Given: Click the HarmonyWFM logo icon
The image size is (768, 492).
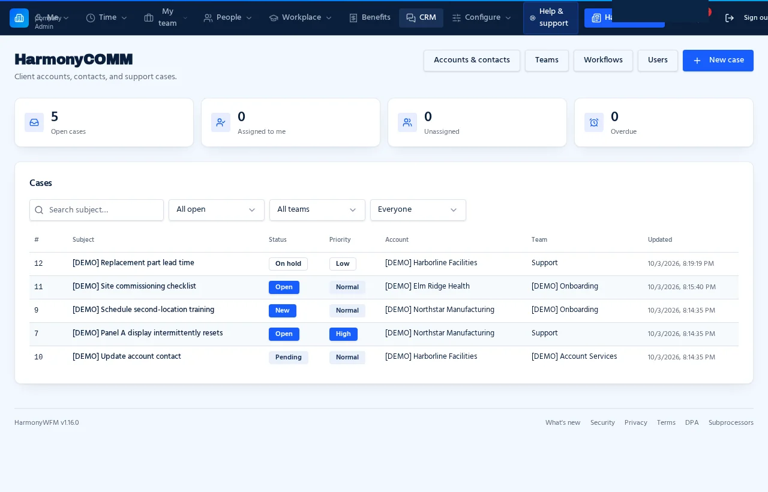Looking at the screenshot, I should [19, 18].
